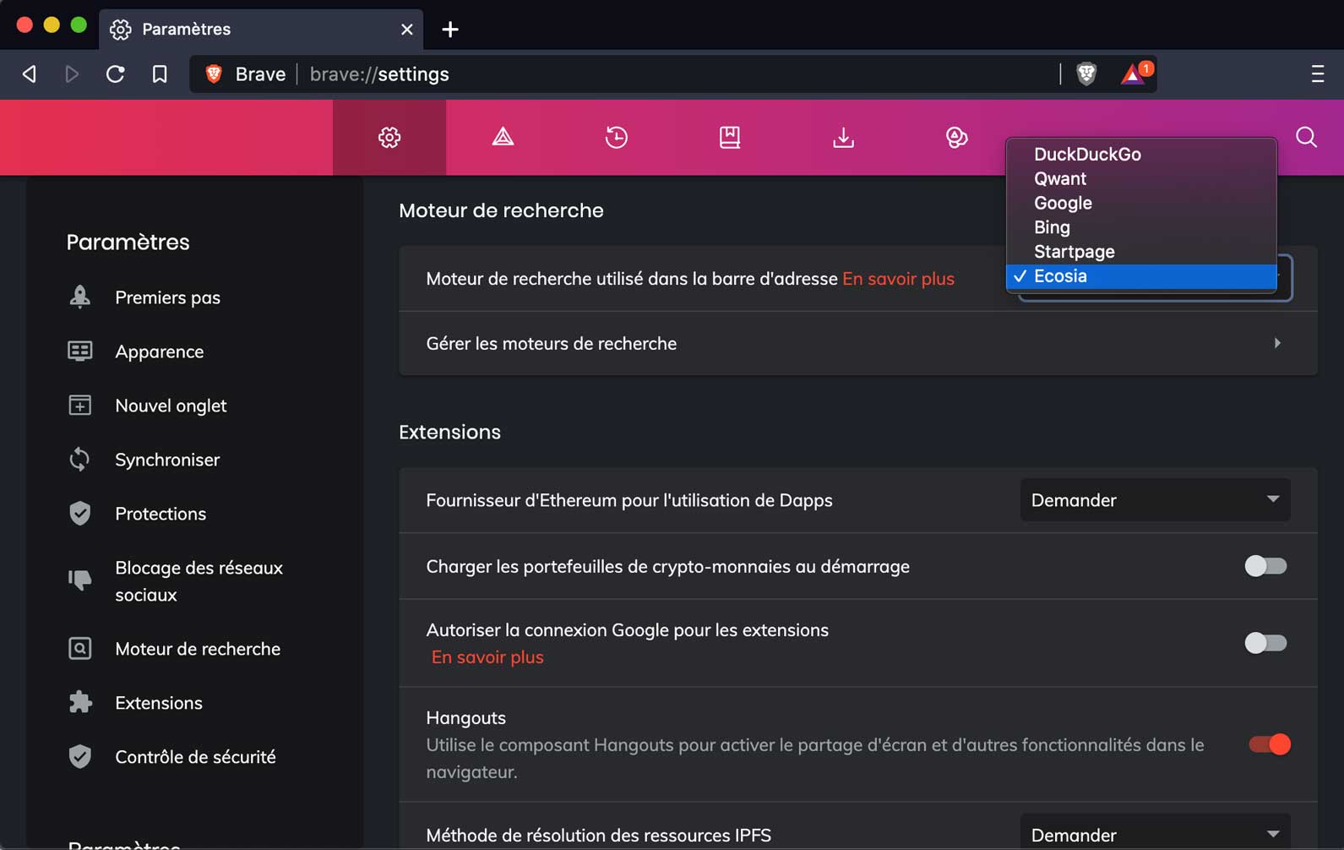This screenshot has height=850, width=1344.
Task: Open the Wallet tab icon
Action: click(956, 138)
